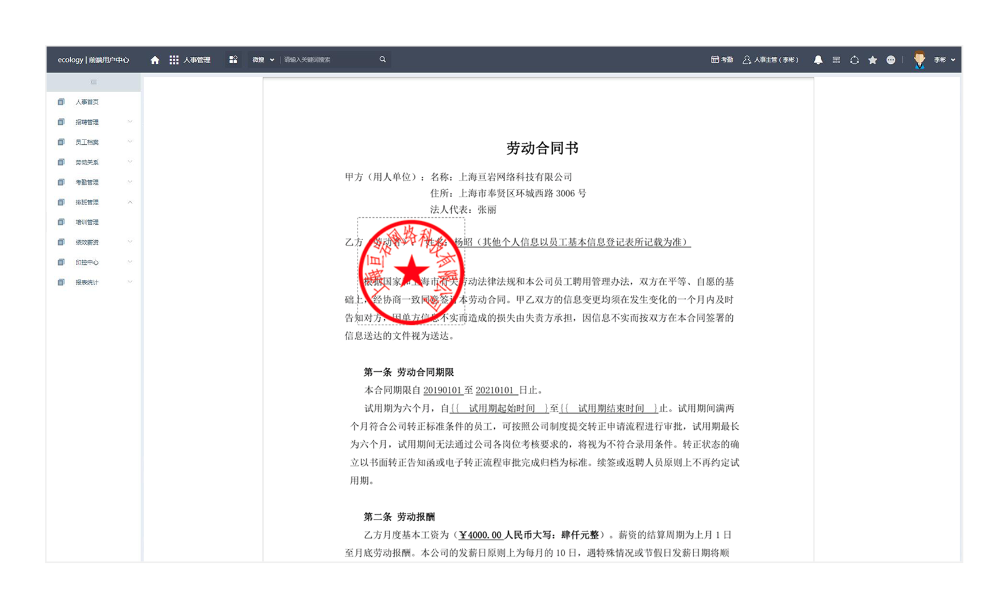The width and height of the screenshot is (1008, 608).
Task: Click the magnifier search icon
Action: tap(383, 59)
